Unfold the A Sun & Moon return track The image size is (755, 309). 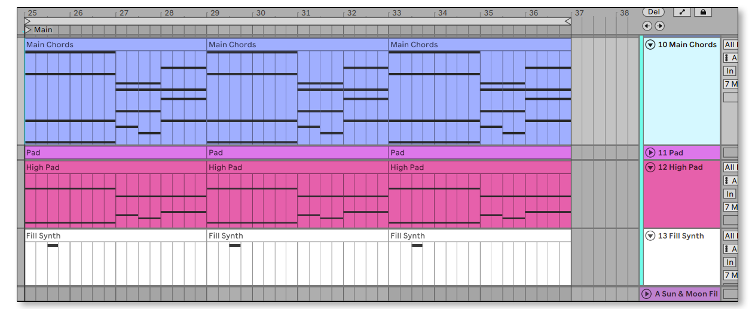[x=646, y=294]
